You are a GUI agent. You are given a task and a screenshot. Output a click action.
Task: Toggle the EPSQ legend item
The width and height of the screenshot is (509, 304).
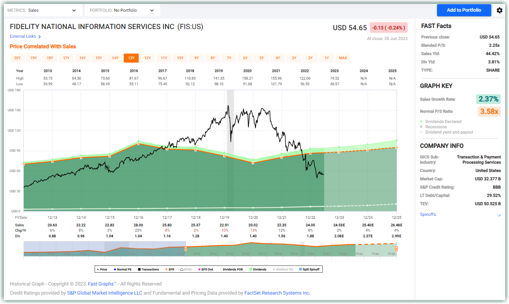(186, 269)
